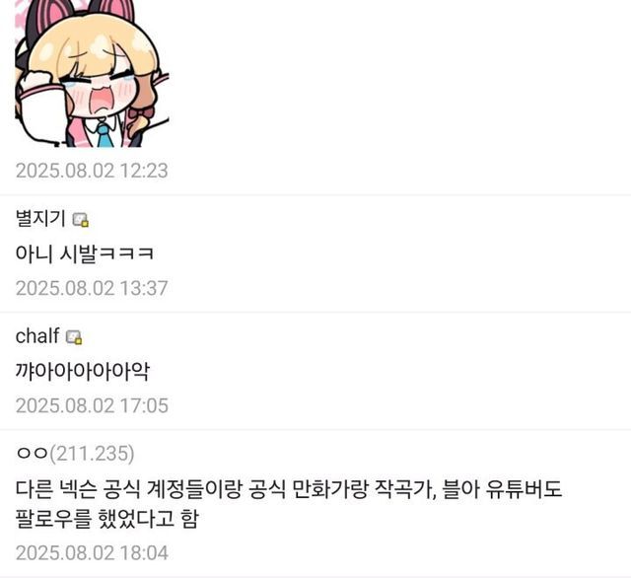Click the badge icon beside chalf
Screen dimensions: 631x578
[x=74, y=337]
